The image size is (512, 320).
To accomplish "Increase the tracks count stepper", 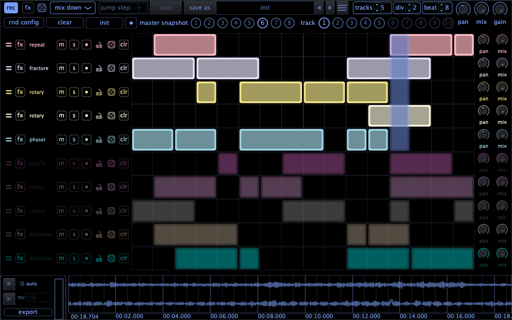I will click(377, 5).
